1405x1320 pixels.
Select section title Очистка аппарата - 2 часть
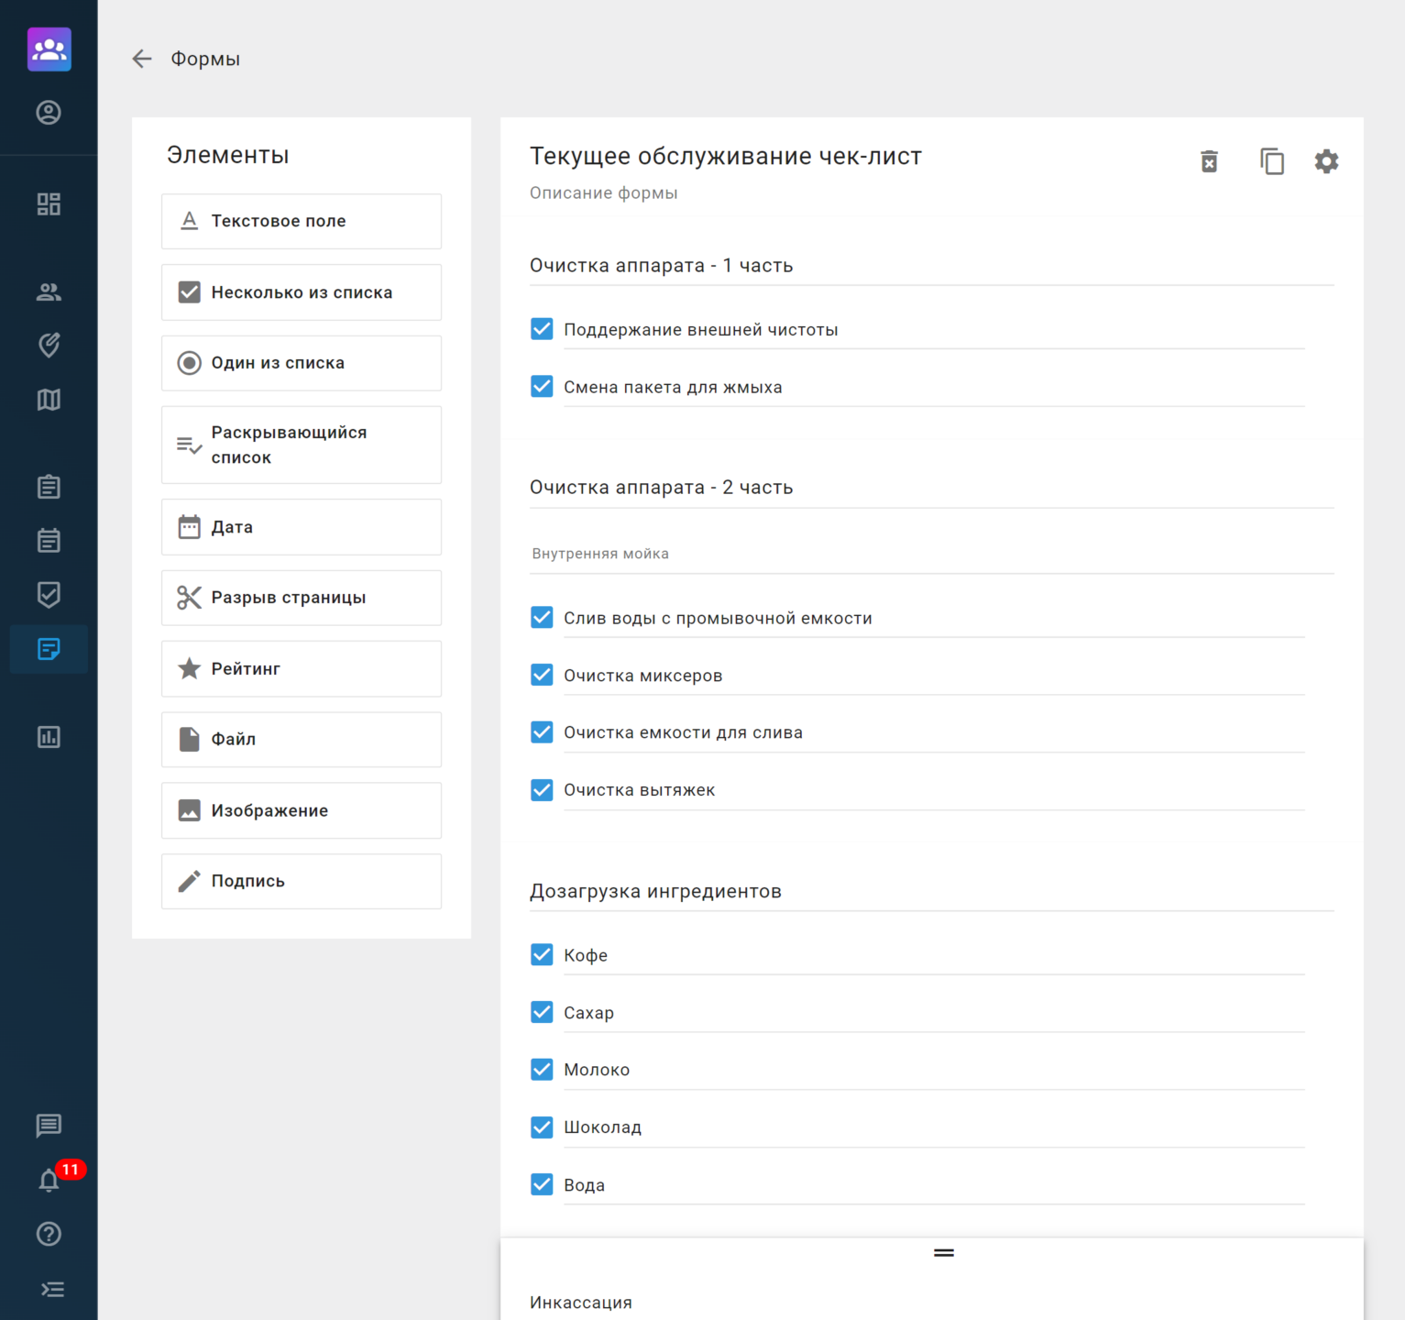click(x=662, y=488)
